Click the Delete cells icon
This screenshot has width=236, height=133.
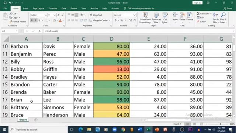coord(182,15)
